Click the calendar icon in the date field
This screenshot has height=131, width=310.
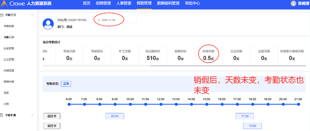pyautogui.click(x=99, y=20)
